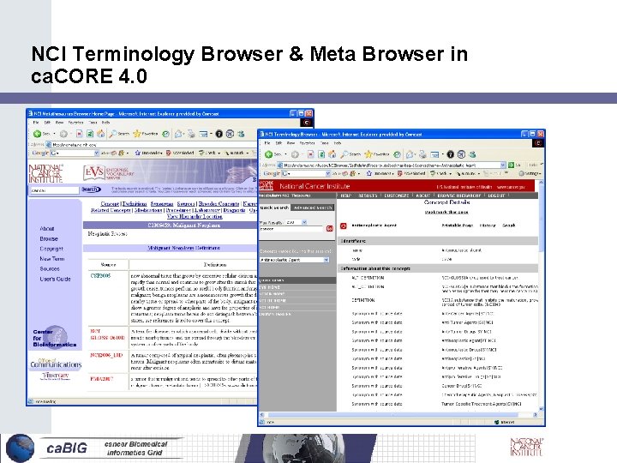Screen dimensions: 617x463
Task: Click Favorites star in Metathesaurus Browser toolbar
Action: (x=137, y=134)
